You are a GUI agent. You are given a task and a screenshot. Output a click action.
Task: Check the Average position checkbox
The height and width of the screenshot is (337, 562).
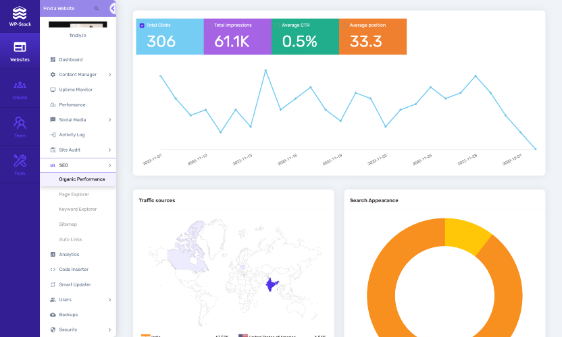(x=344, y=26)
